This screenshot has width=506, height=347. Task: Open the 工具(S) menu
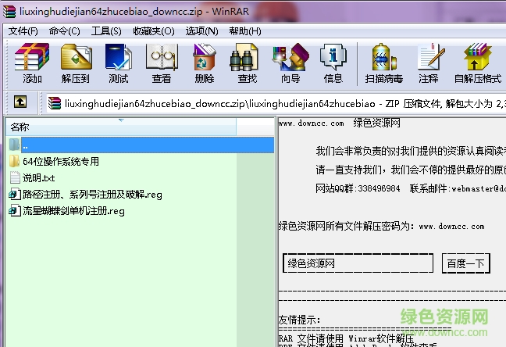pos(106,31)
